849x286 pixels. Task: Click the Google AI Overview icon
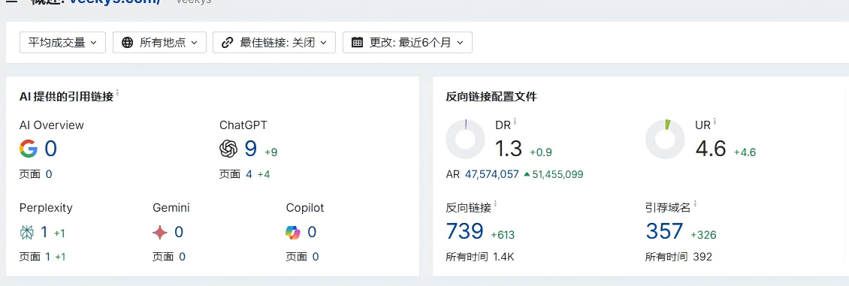click(x=28, y=149)
